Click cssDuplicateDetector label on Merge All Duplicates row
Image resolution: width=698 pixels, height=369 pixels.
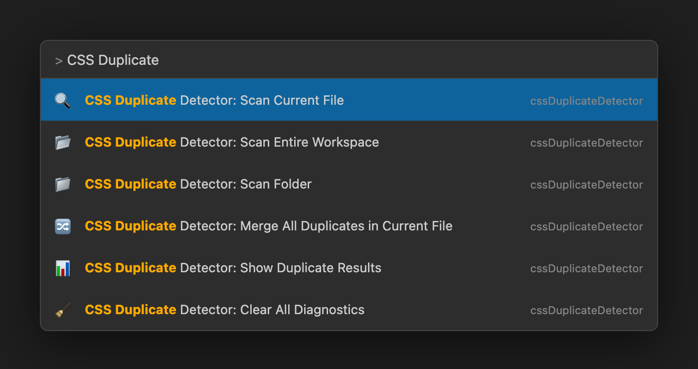point(586,227)
